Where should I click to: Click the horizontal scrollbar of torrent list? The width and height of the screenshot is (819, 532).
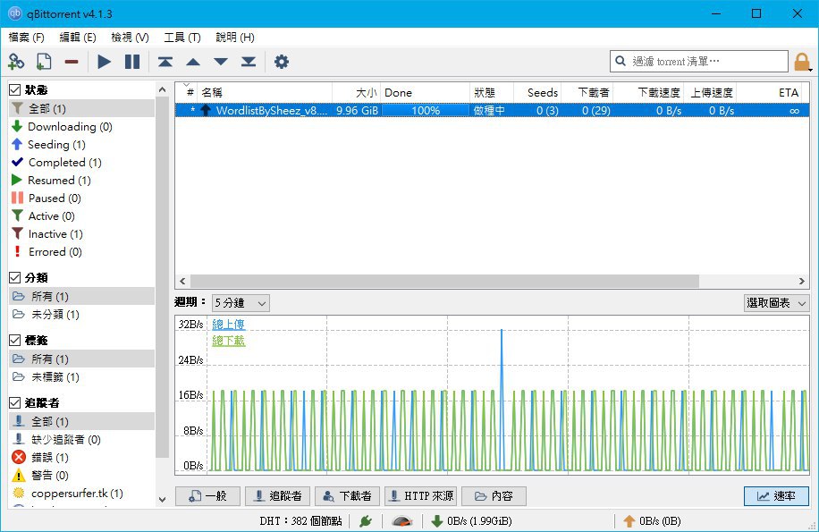pyautogui.click(x=444, y=281)
